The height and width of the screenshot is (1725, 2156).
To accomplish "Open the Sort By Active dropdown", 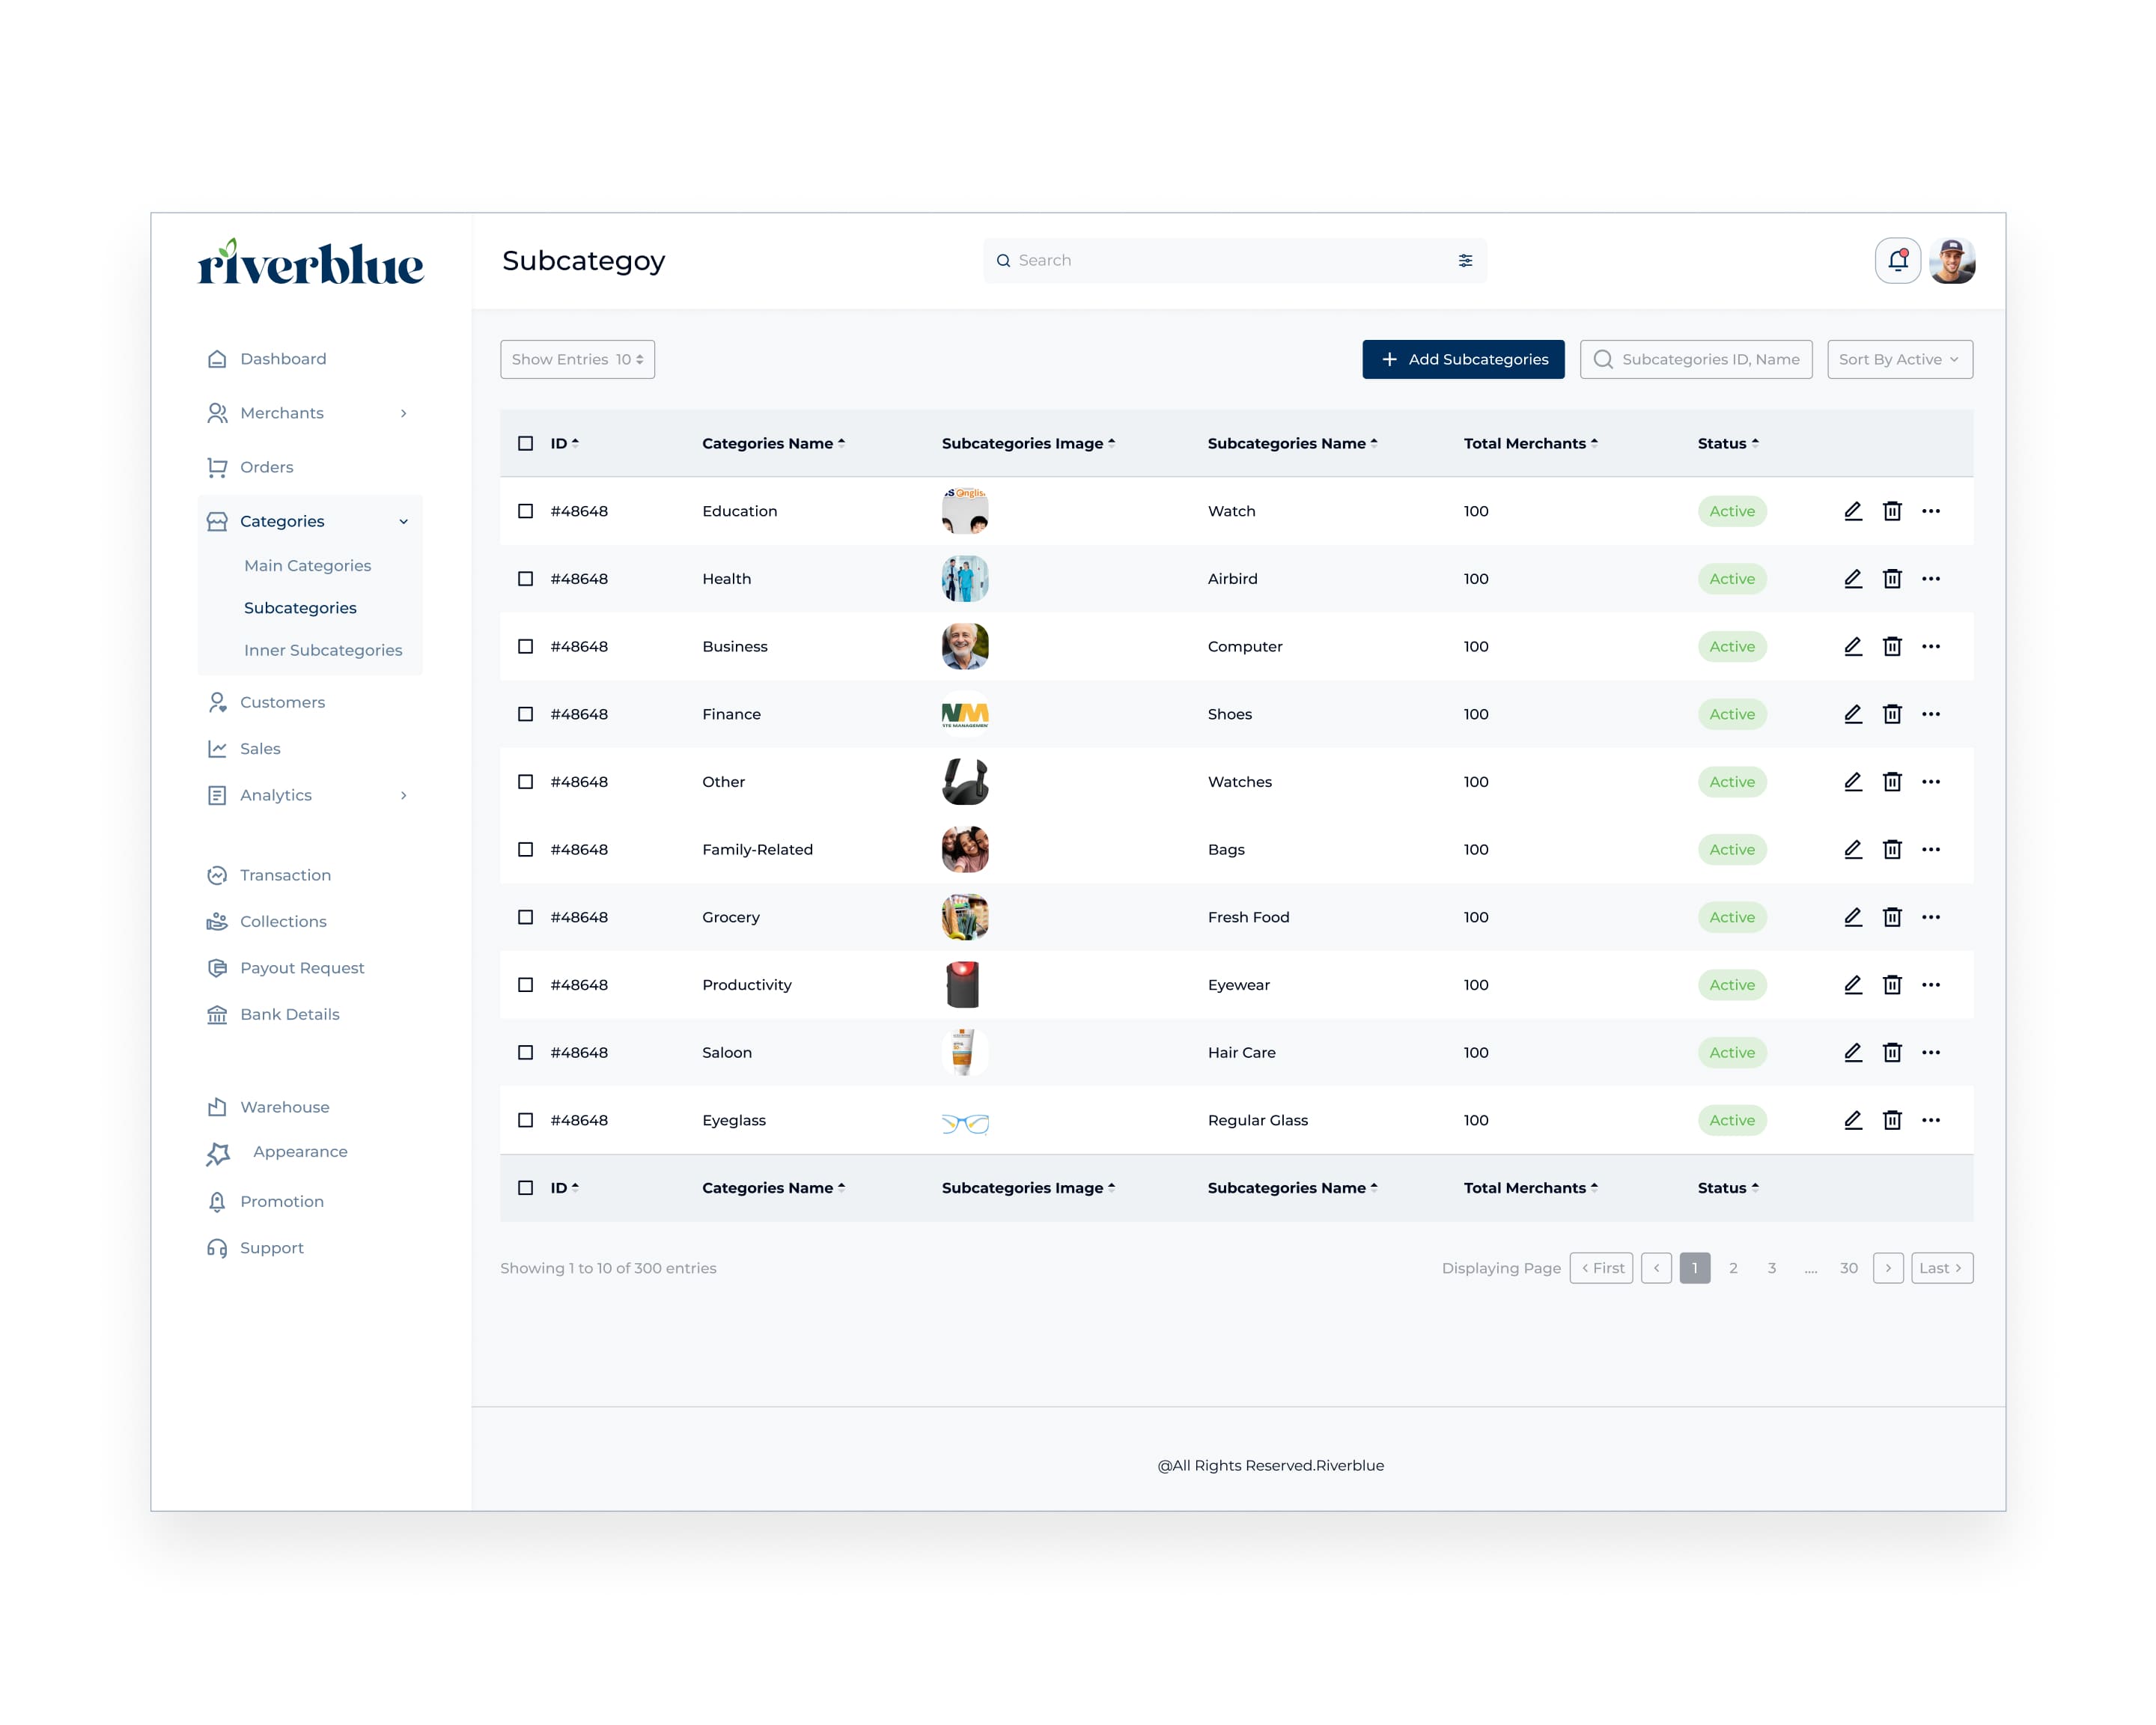I will tap(1899, 360).
